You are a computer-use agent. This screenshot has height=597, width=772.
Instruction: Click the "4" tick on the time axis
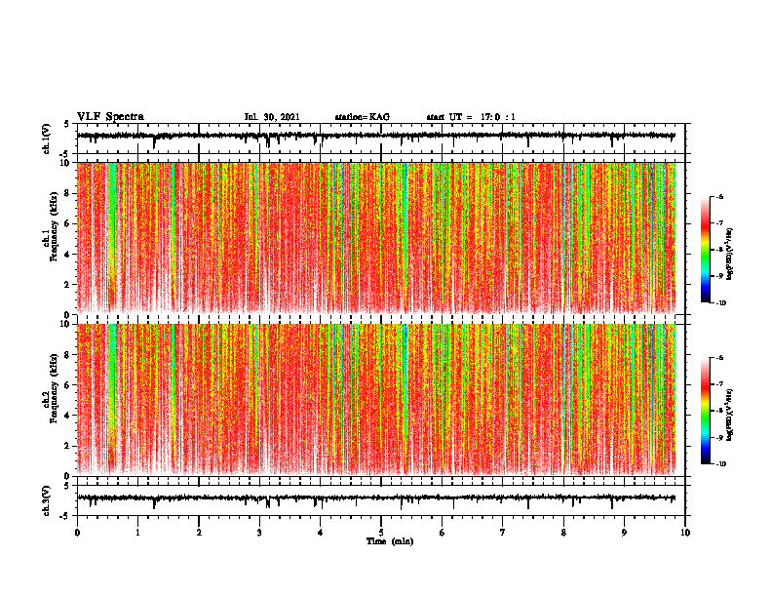(x=321, y=533)
